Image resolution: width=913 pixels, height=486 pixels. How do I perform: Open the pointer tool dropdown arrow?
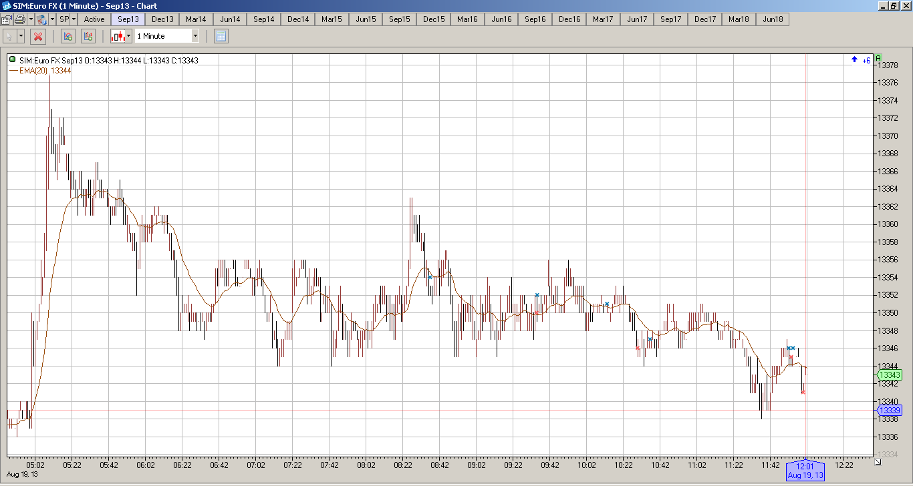[21, 36]
